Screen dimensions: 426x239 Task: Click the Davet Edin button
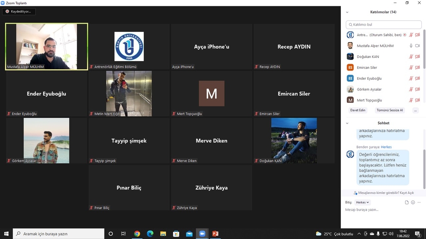358,110
